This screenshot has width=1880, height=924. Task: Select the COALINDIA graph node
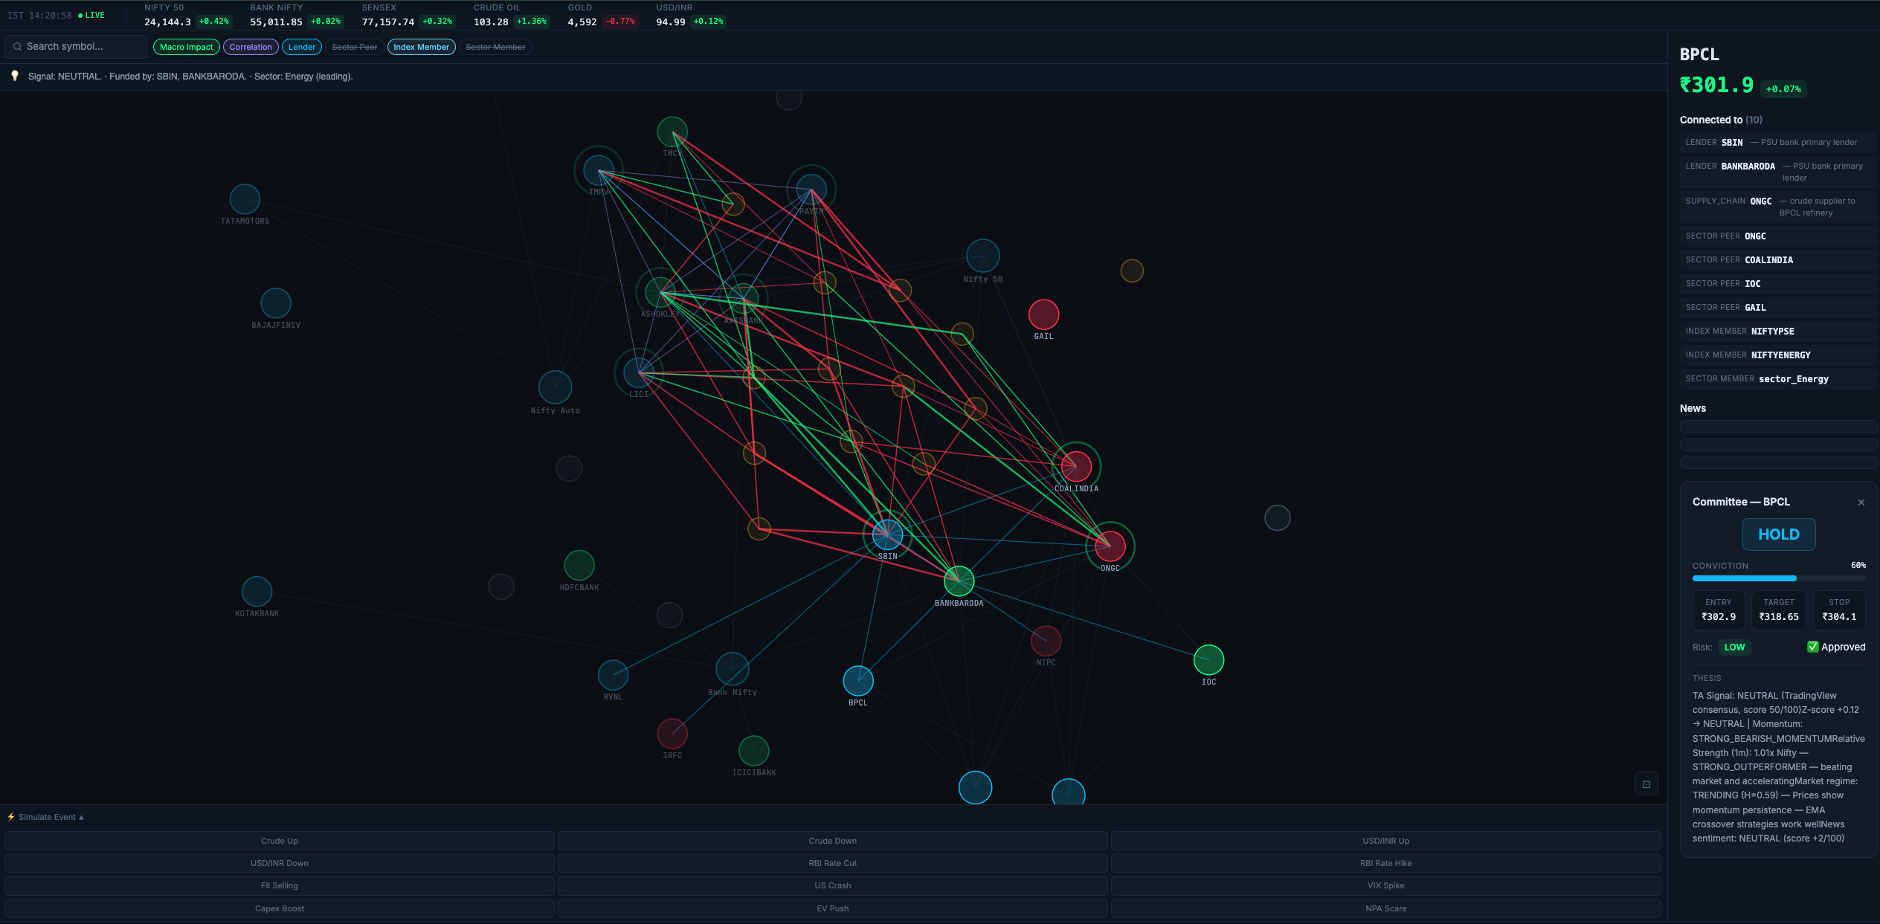(1076, 466)
